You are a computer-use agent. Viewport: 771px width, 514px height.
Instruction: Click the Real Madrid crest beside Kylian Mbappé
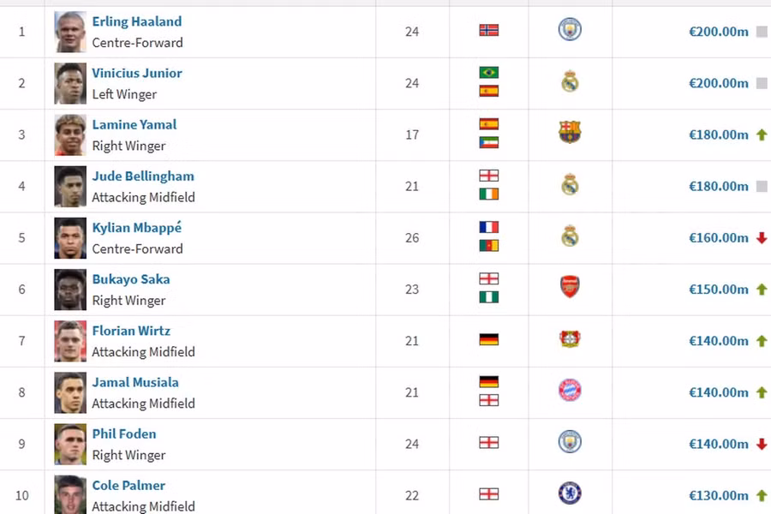coord(570,236)
